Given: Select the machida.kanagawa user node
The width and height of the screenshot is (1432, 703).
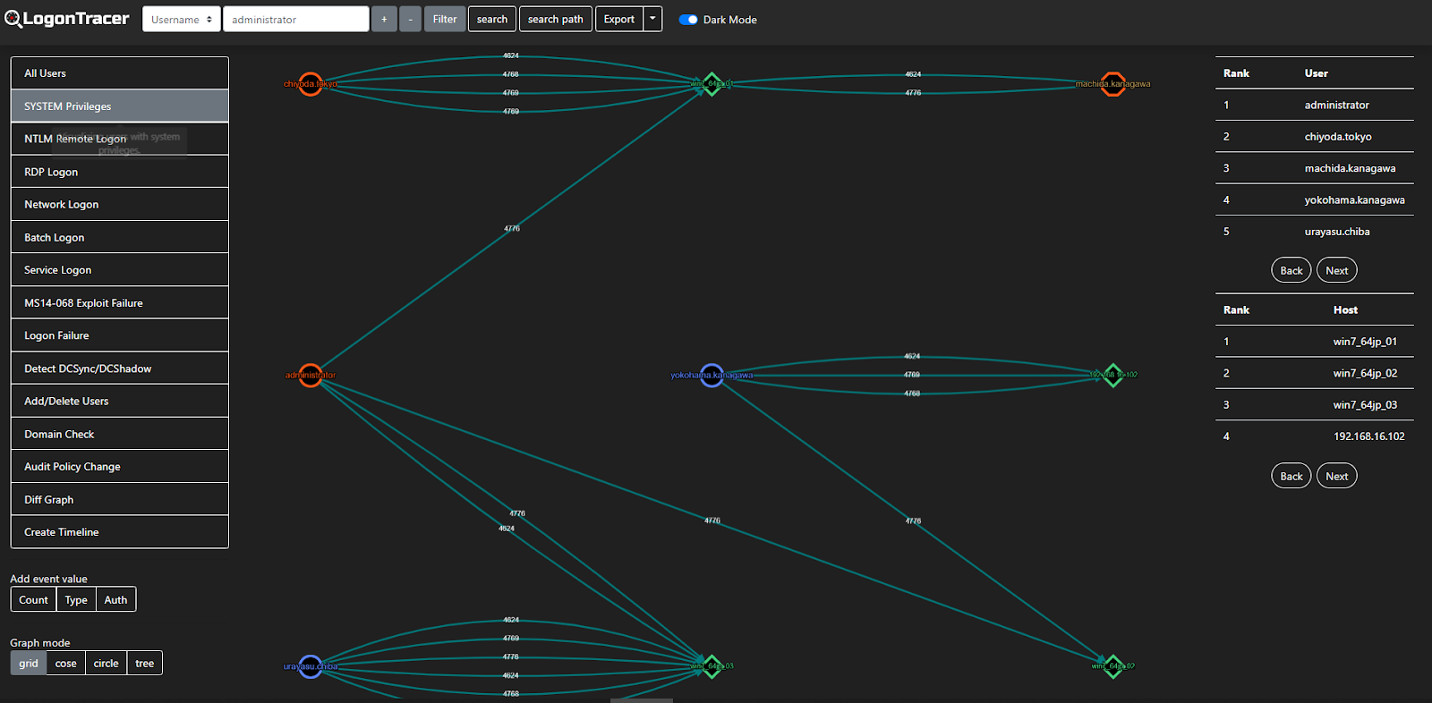Looking at the screenshot, I should click(1112, 84).
